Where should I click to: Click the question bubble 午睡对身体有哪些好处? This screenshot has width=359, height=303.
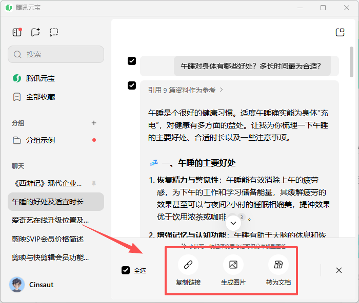coord(252,66)
